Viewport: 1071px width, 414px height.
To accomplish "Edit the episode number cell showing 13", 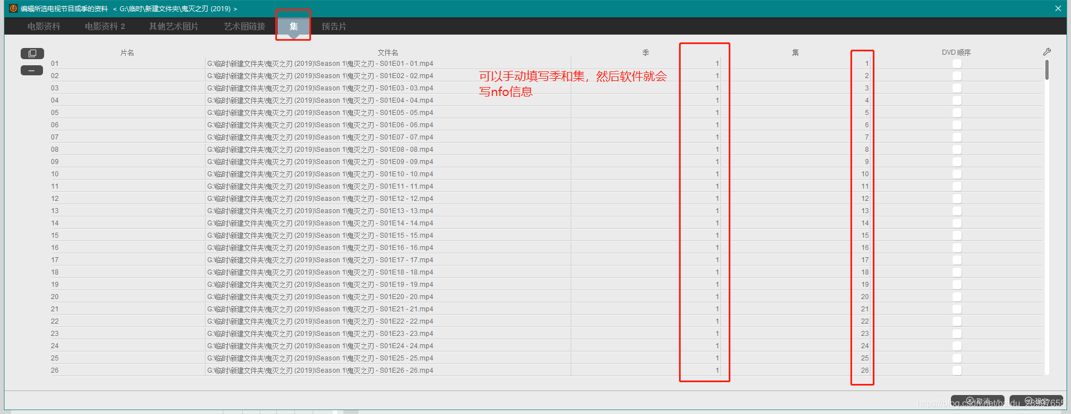I will [796, 211].
